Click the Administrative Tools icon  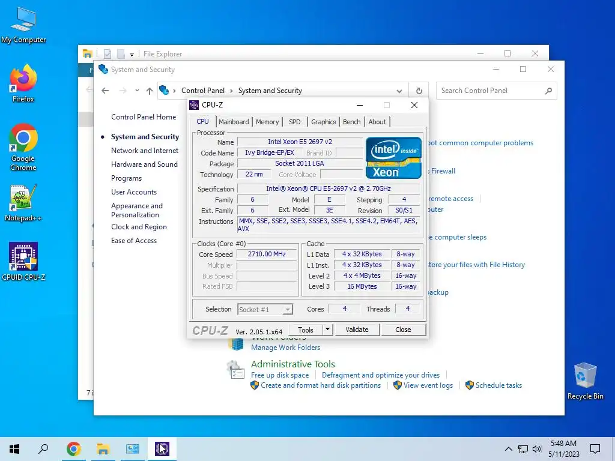[x=235, y=370]
